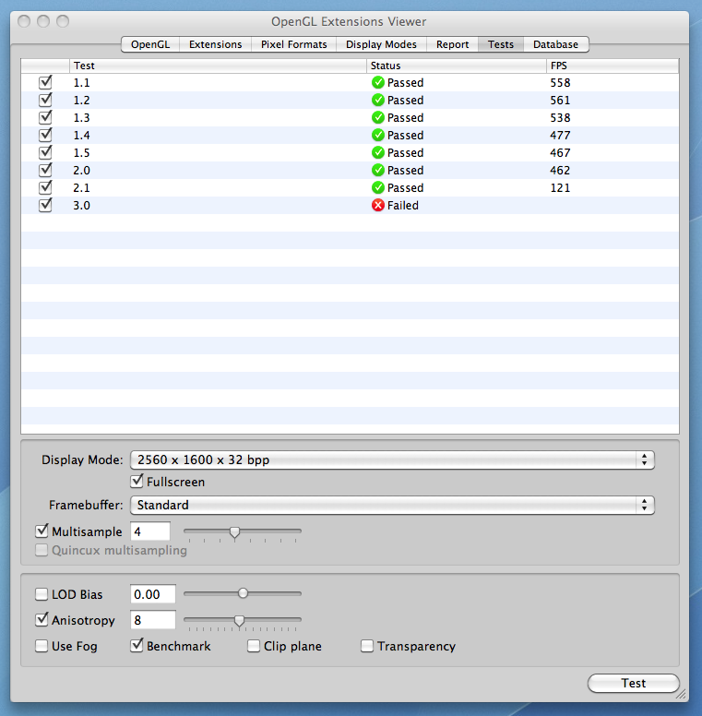702x716 pixels.
Task: Click the LOD Bias slider knob
Action: coord(243,593)
